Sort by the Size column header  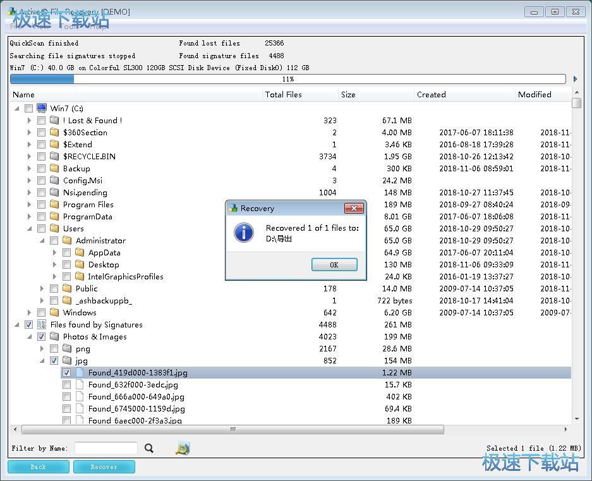point(376,94)
